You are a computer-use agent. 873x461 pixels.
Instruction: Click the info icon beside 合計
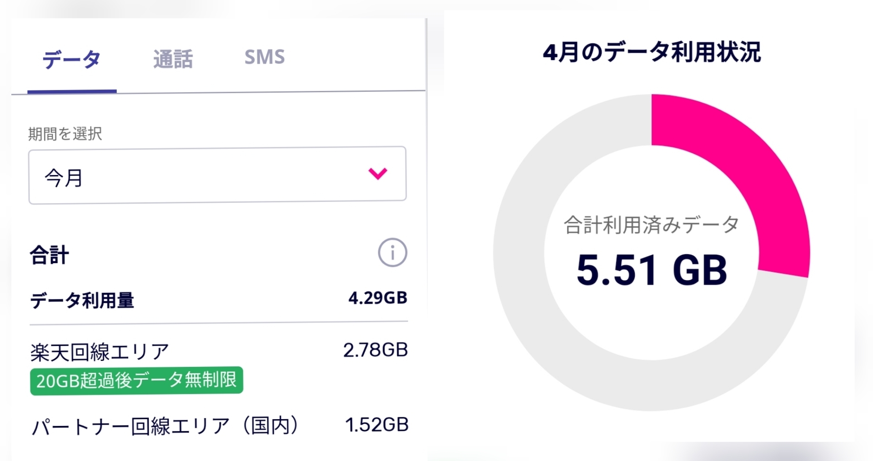pos(392,252)
